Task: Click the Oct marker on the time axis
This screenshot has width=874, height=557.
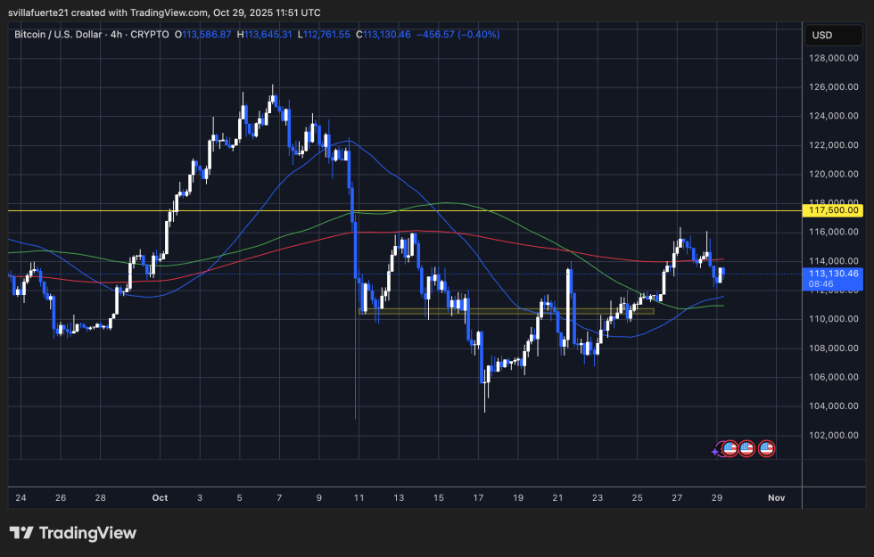Action: coord(160,498)
